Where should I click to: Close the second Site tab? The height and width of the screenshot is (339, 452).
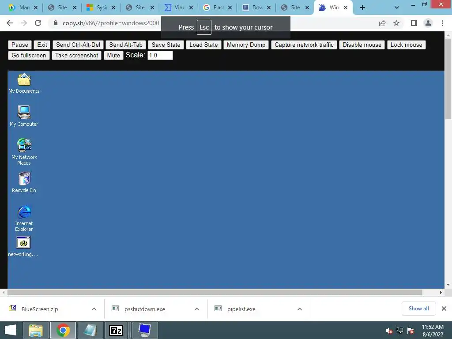point(152,8)
